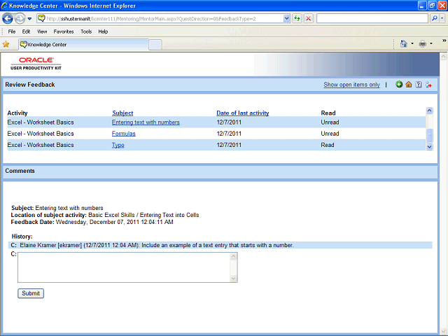Screen dimensions: 448x336
Task: Open the Help question mark icon
Action: (419, 84)
